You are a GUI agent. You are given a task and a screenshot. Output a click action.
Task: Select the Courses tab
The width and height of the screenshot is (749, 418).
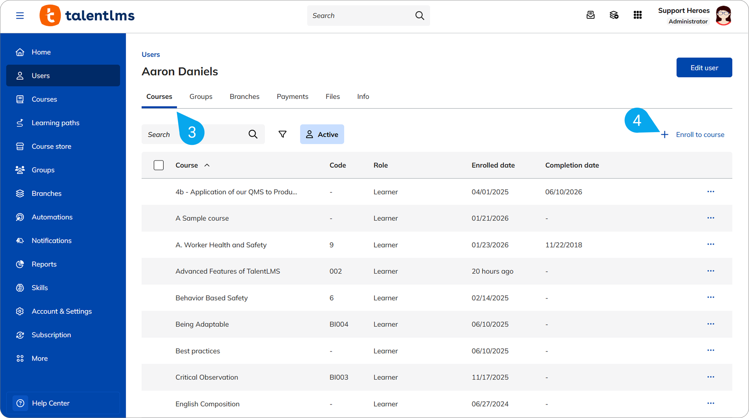click(159, 97)
